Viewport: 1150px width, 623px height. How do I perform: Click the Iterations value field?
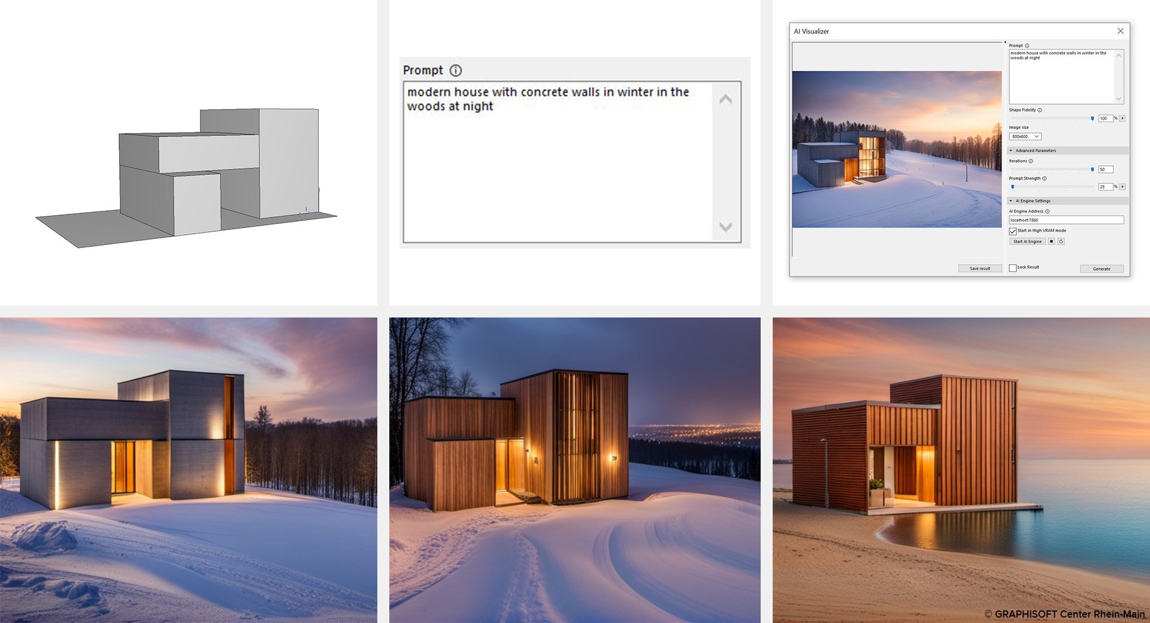click(1106, 170)
